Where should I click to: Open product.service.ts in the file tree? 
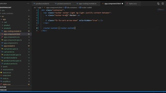click(11, 64)
